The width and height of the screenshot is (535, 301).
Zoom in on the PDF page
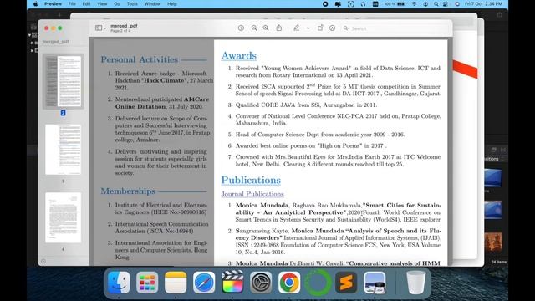pyautogui.click(x=266, y=28)
